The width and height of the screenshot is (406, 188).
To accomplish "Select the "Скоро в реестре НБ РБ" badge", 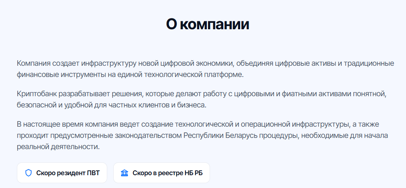I will click(161, 173).
